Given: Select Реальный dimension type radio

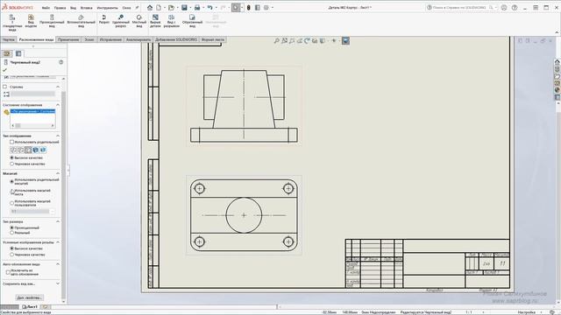Looking at the screenshot, I should (11, 233).
